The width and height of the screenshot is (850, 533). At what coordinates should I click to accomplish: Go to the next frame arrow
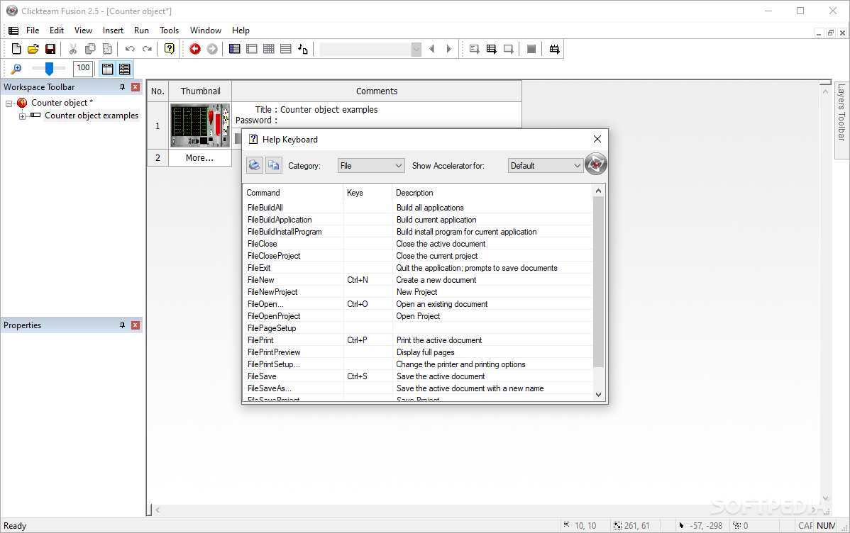pos(449,50)
